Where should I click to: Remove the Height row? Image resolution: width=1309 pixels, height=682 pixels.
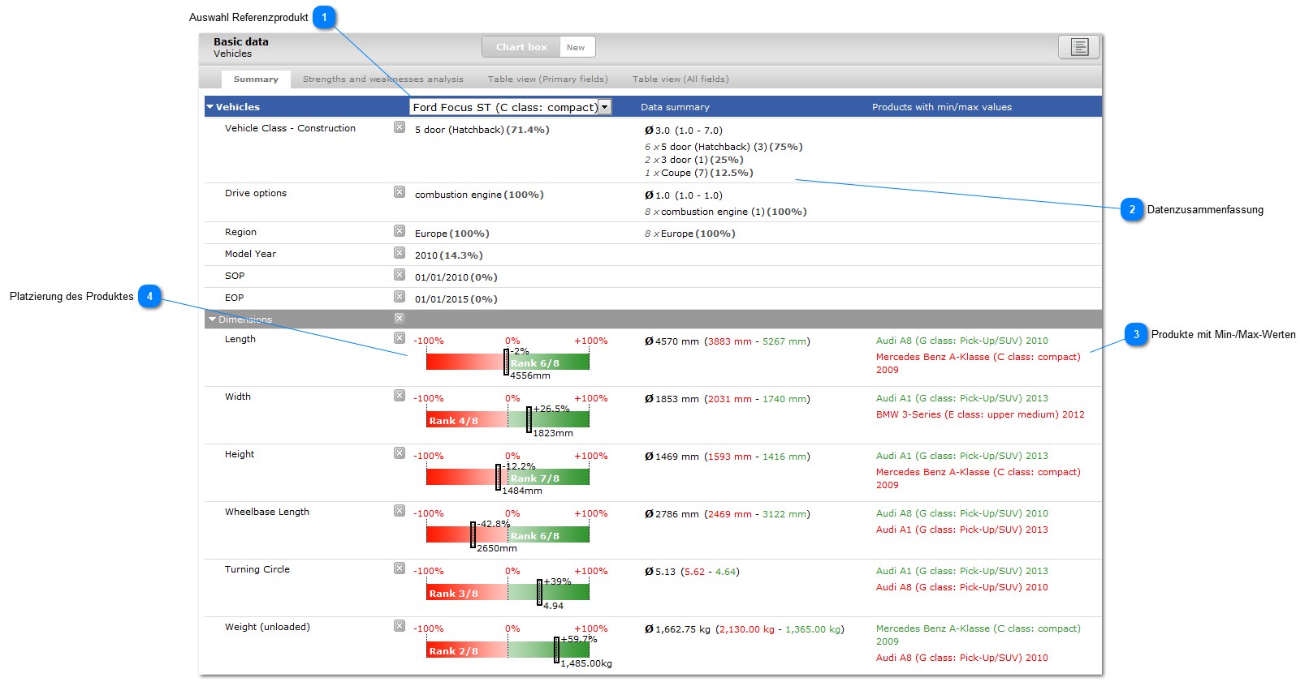[400, 453]
